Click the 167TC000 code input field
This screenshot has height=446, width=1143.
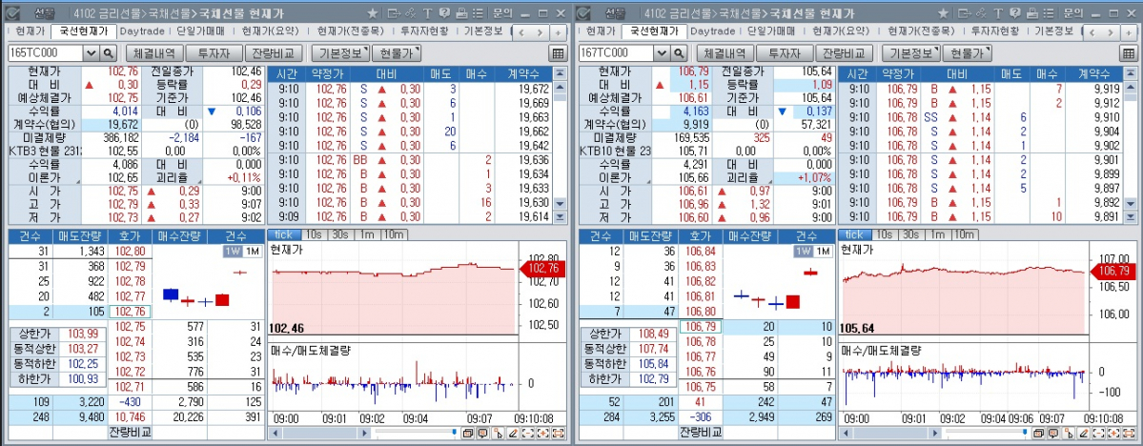click(616, 53)
